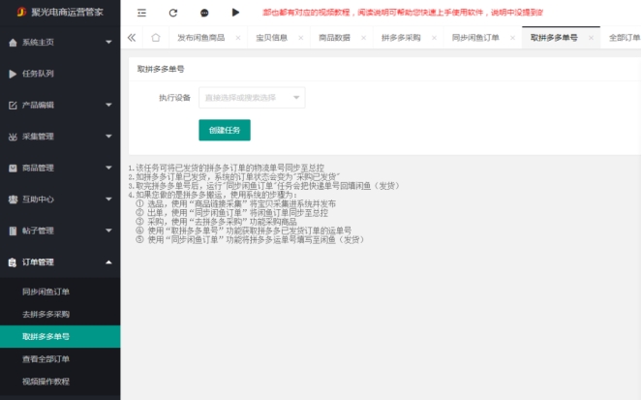Click the 执行设备 field label
Screen dimensions: 642x400
click(174, 98)
